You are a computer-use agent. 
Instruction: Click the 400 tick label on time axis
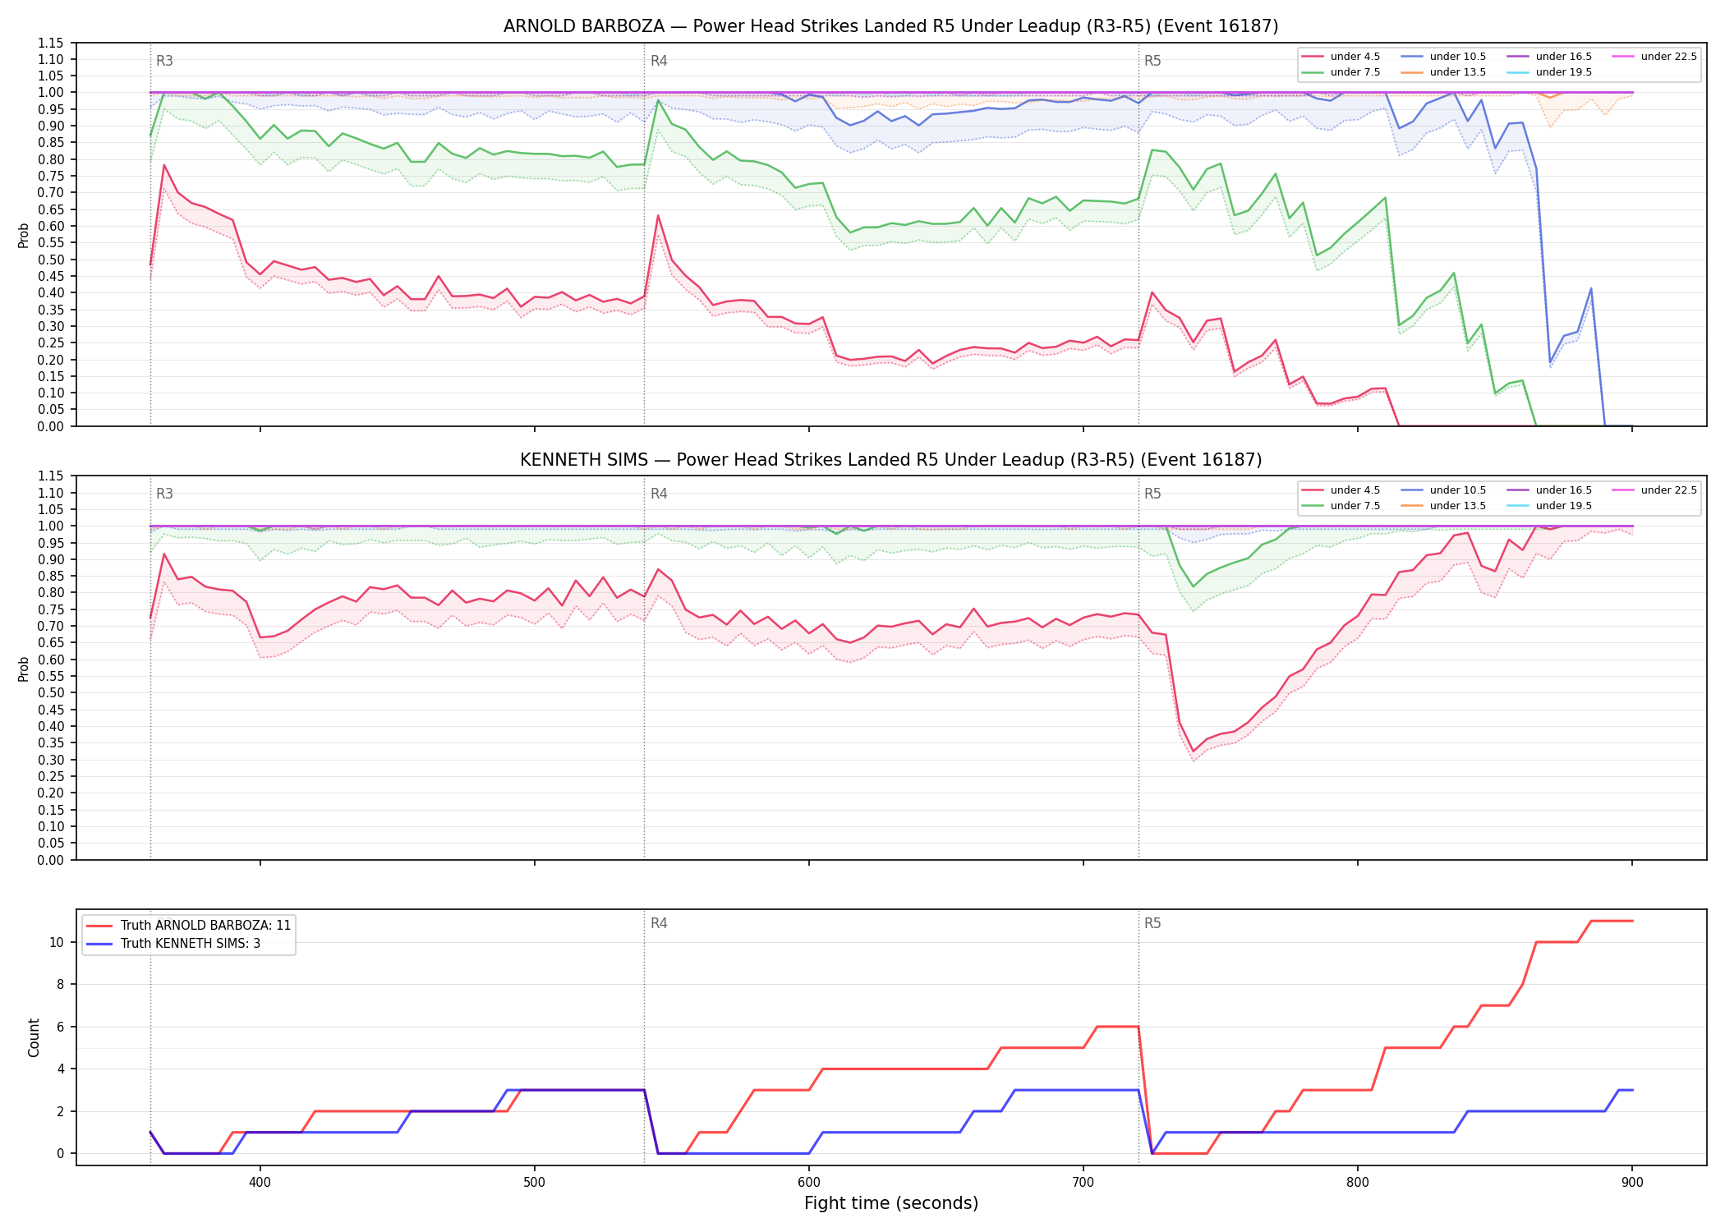tap(260, 1183)
